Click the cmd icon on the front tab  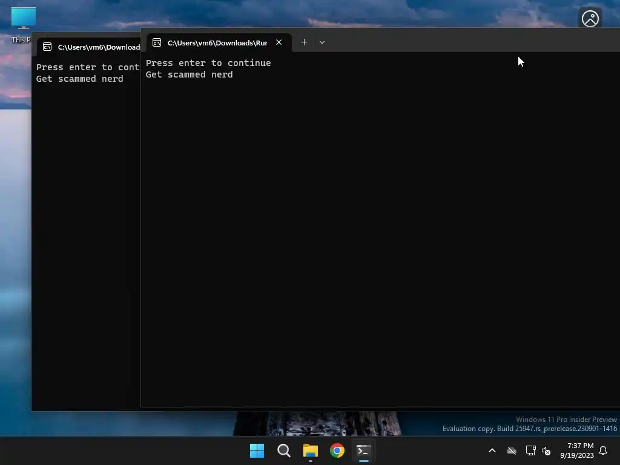157,42
